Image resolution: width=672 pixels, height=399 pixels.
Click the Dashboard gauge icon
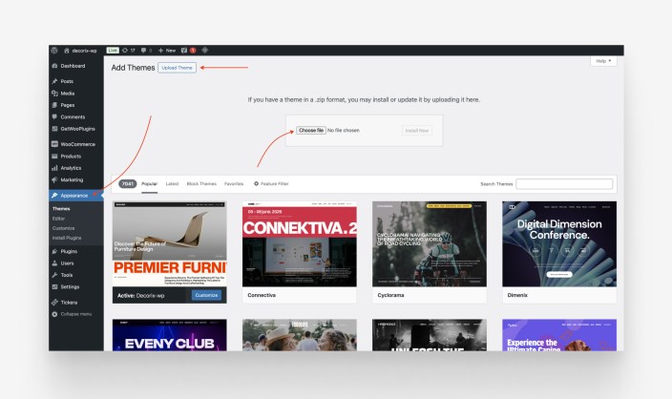54,66
